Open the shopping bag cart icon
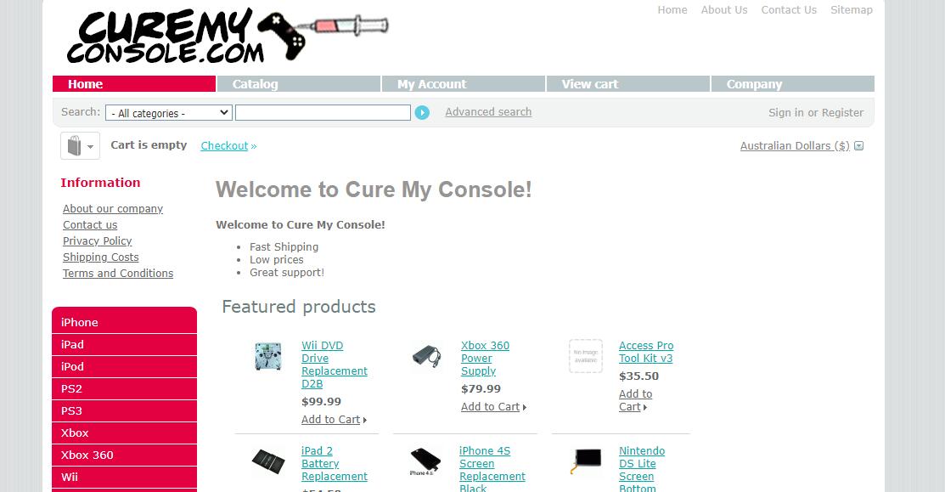This screenshot has width=945, height=492. [x=74, y=146]
